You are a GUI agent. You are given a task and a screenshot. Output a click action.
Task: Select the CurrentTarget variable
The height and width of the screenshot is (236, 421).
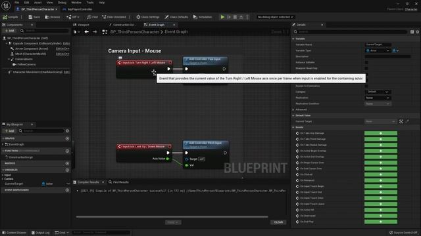(x=14, y=184)
